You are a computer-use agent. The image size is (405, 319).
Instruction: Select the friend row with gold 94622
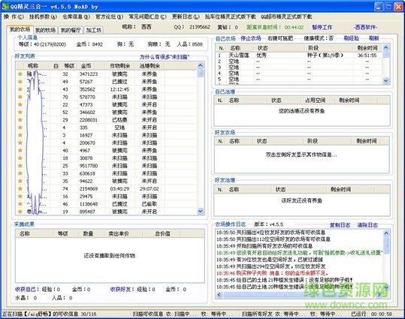point(106,181)
